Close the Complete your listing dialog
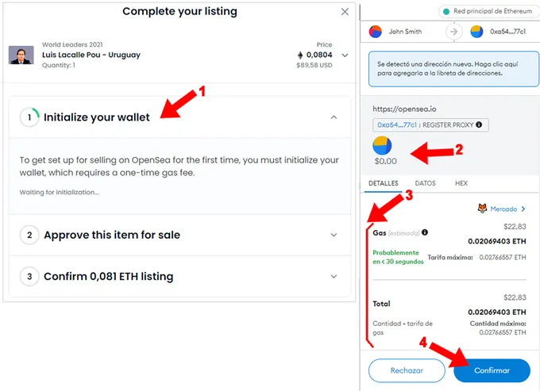 [344, 12]
